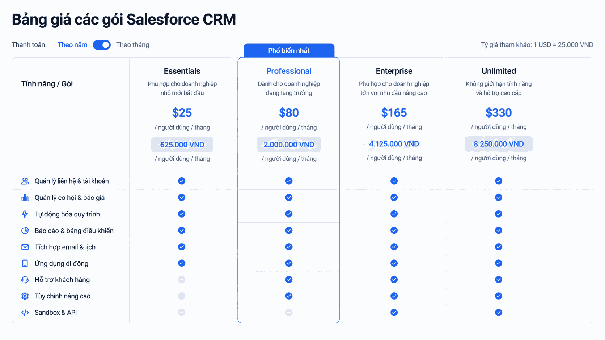Click the lightning bolt icon for Tự động hóa
The height and width of the screenshot is (340, 605).
(x=25, y=214)
